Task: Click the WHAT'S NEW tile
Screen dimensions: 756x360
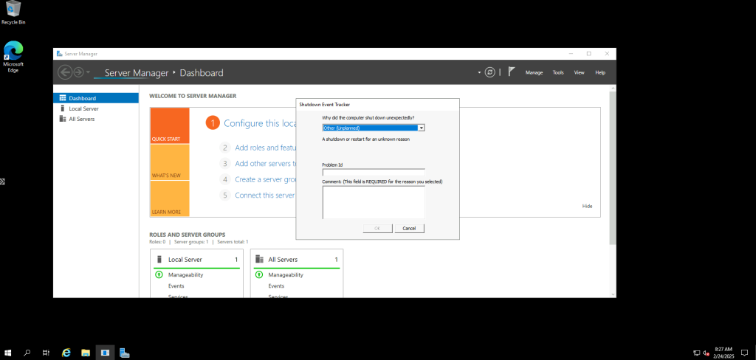Action: point(170,162)
